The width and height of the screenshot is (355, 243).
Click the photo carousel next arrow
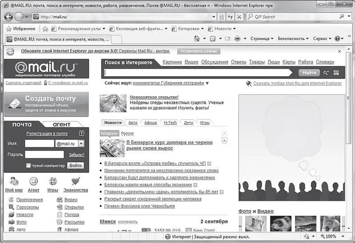pos(343,226)
